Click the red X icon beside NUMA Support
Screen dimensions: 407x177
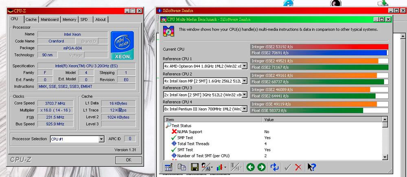[174, 131]
